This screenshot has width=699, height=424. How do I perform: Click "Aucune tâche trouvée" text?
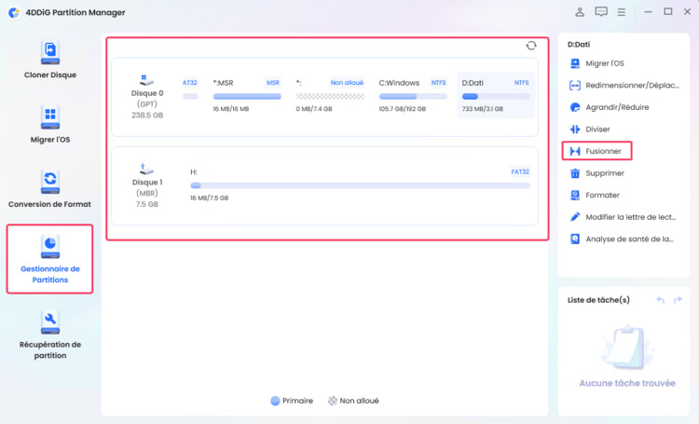click(x=627, y=383)
